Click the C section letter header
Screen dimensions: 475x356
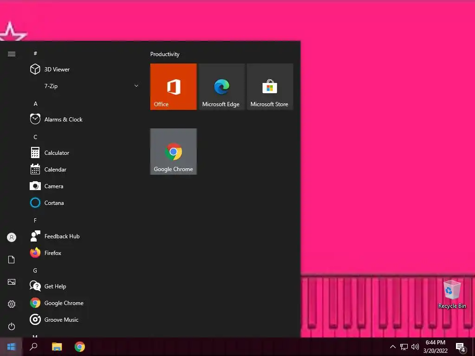[35, 137]
